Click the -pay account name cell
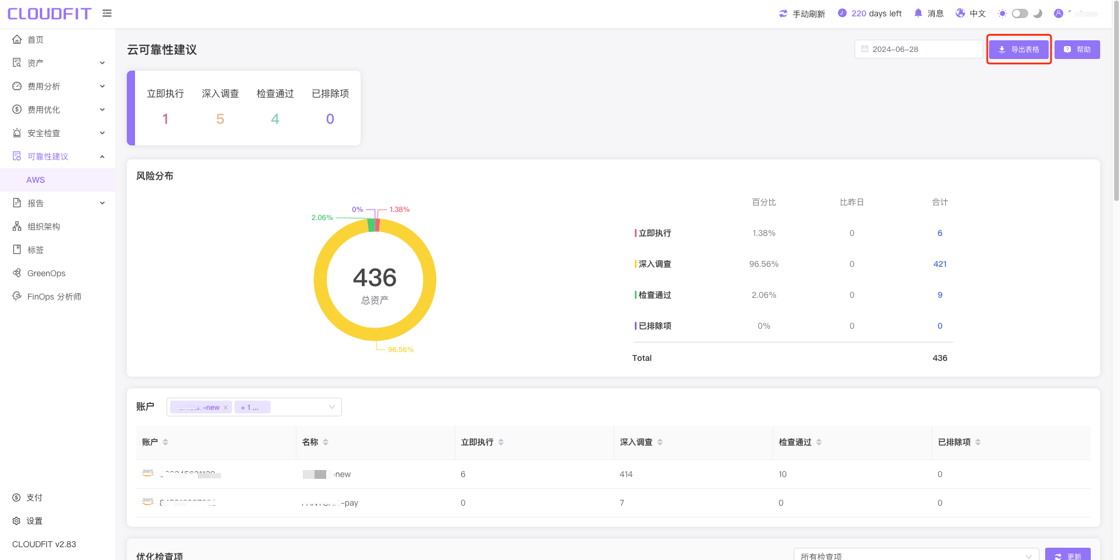 pyautogui.click(x=330, y=503)
